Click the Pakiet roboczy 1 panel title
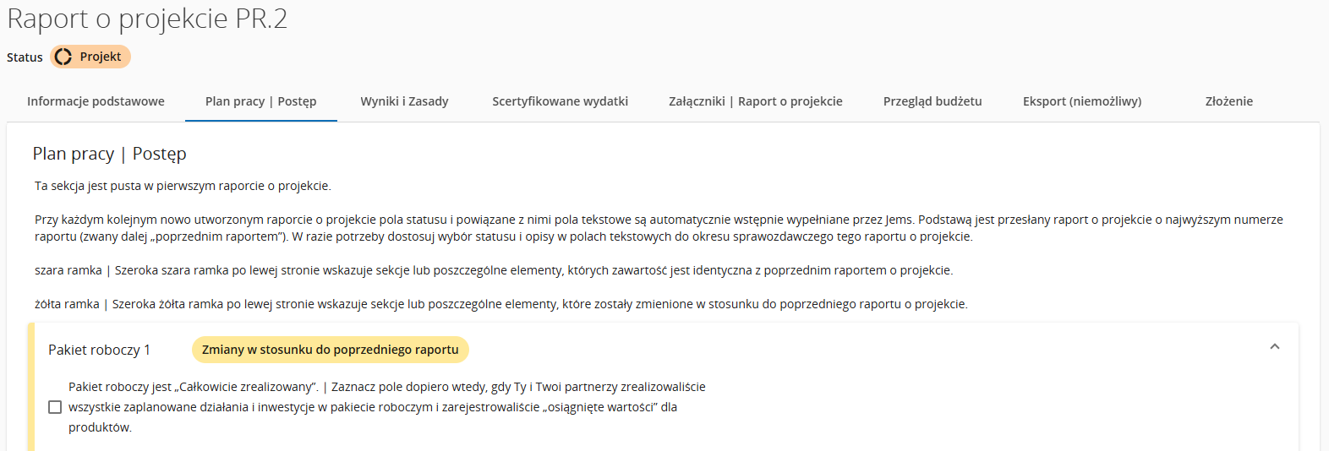The image size is (1329, 451). 99,350
